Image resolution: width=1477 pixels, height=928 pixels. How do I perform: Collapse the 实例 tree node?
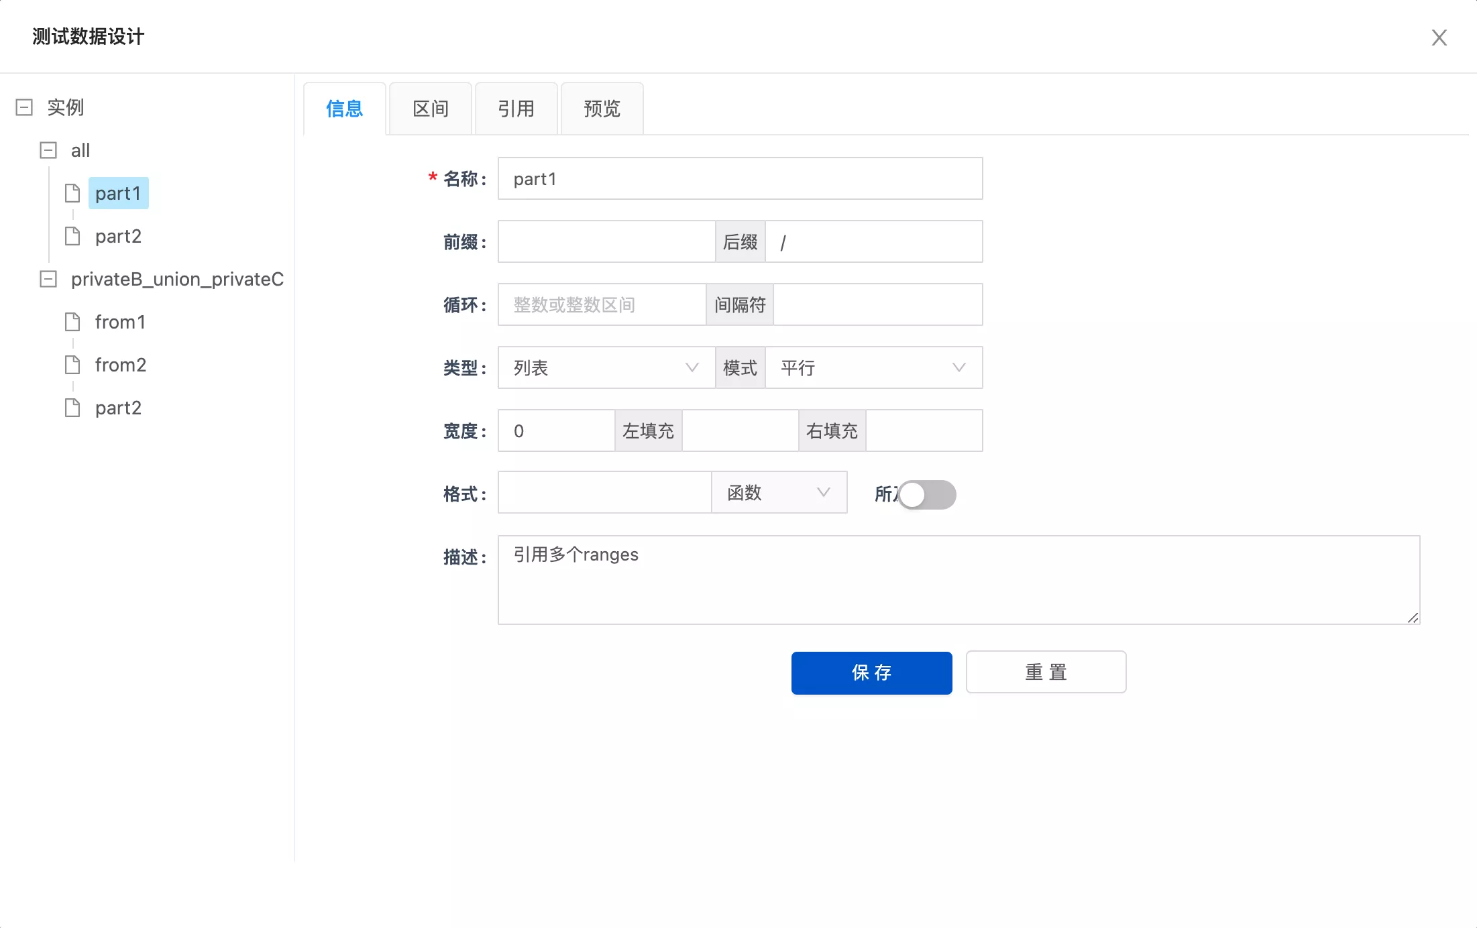pos(23,107)
